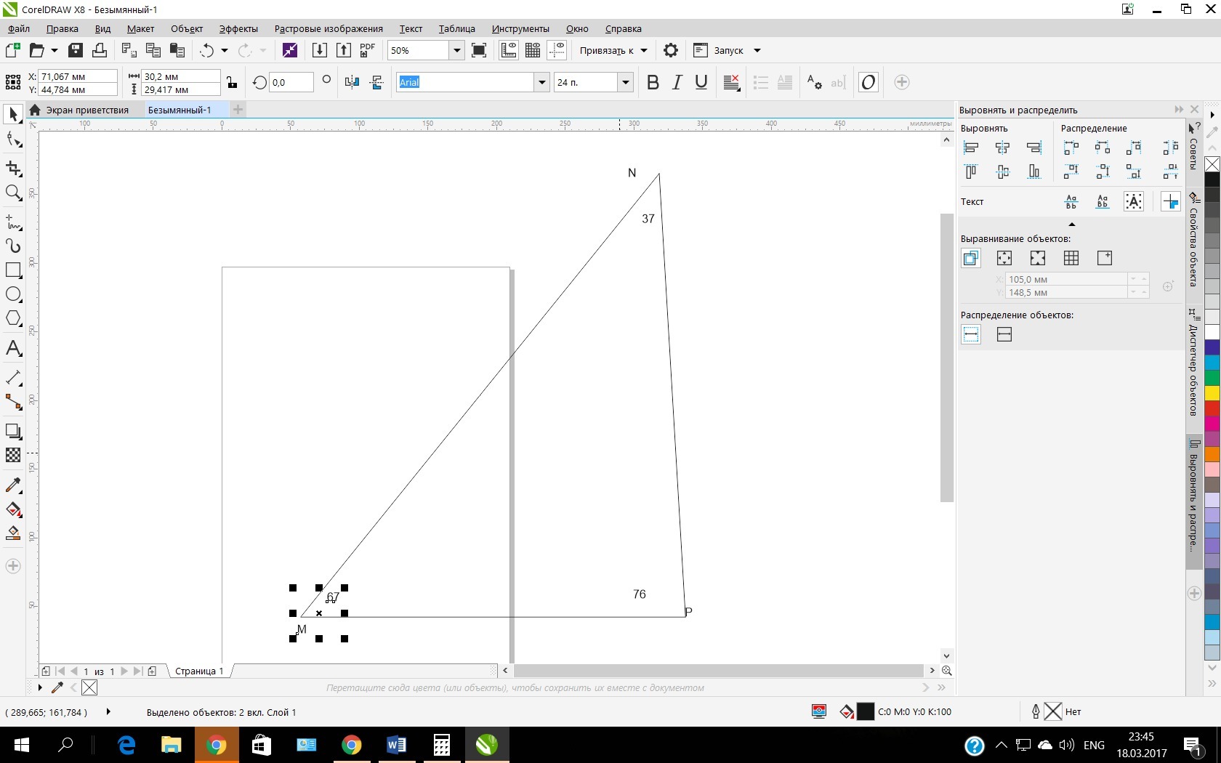Image resolution: width=1221 pixels, height=763 pixels.
Task: Toggle align to Active objects option
Action: click(971, 258)
